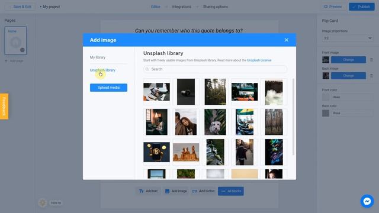Click the Upload media button
The image size is (379, 213).
pos(108,88)
